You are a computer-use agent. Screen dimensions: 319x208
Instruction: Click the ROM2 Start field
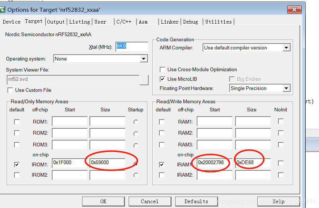click(69, 133)
